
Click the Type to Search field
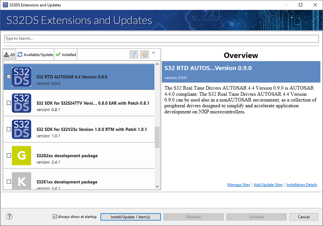[161, 38]
